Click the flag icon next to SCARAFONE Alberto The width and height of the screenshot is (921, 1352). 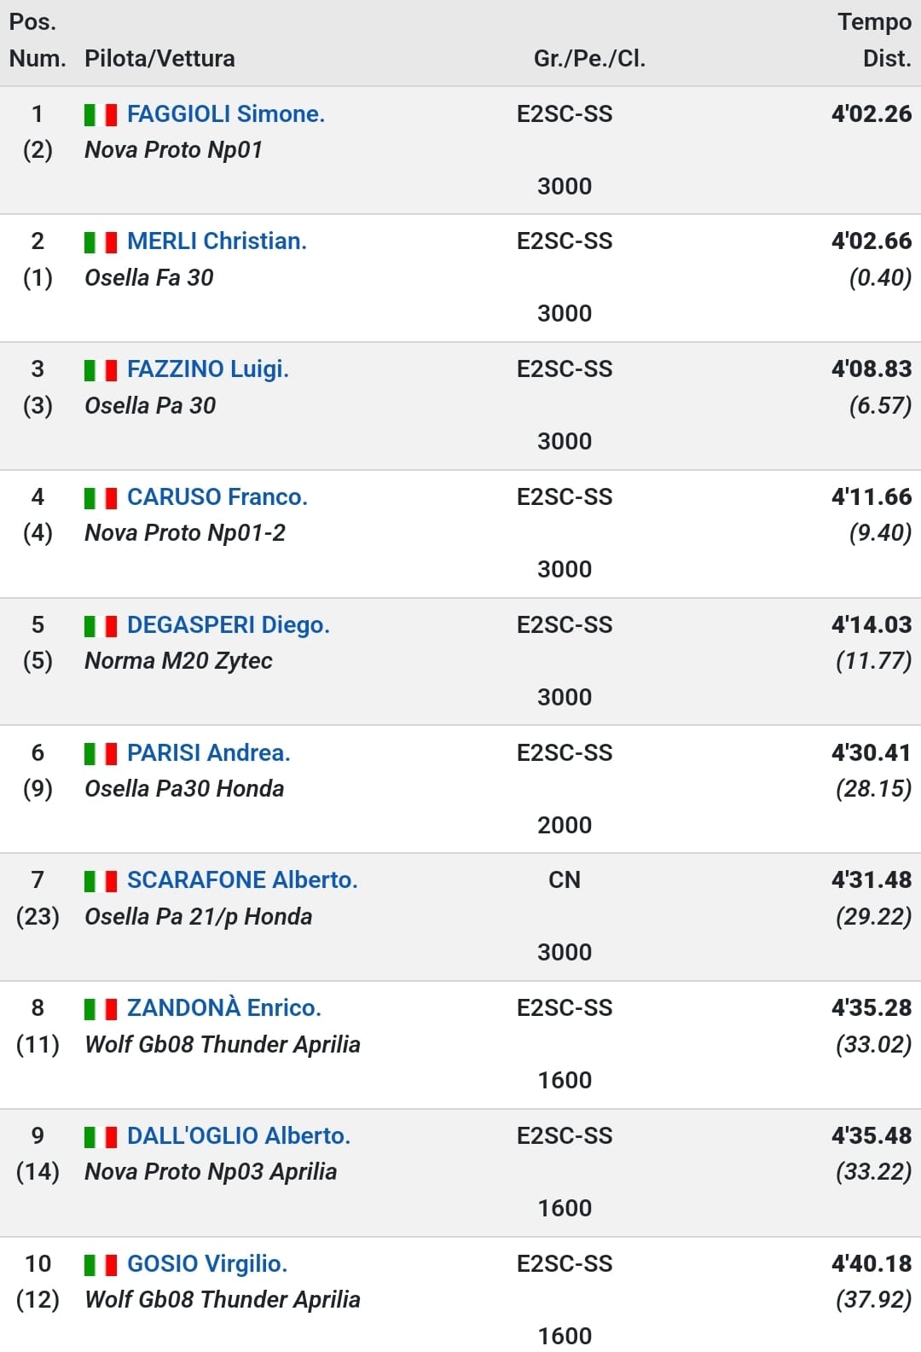(x=101, y=880)
